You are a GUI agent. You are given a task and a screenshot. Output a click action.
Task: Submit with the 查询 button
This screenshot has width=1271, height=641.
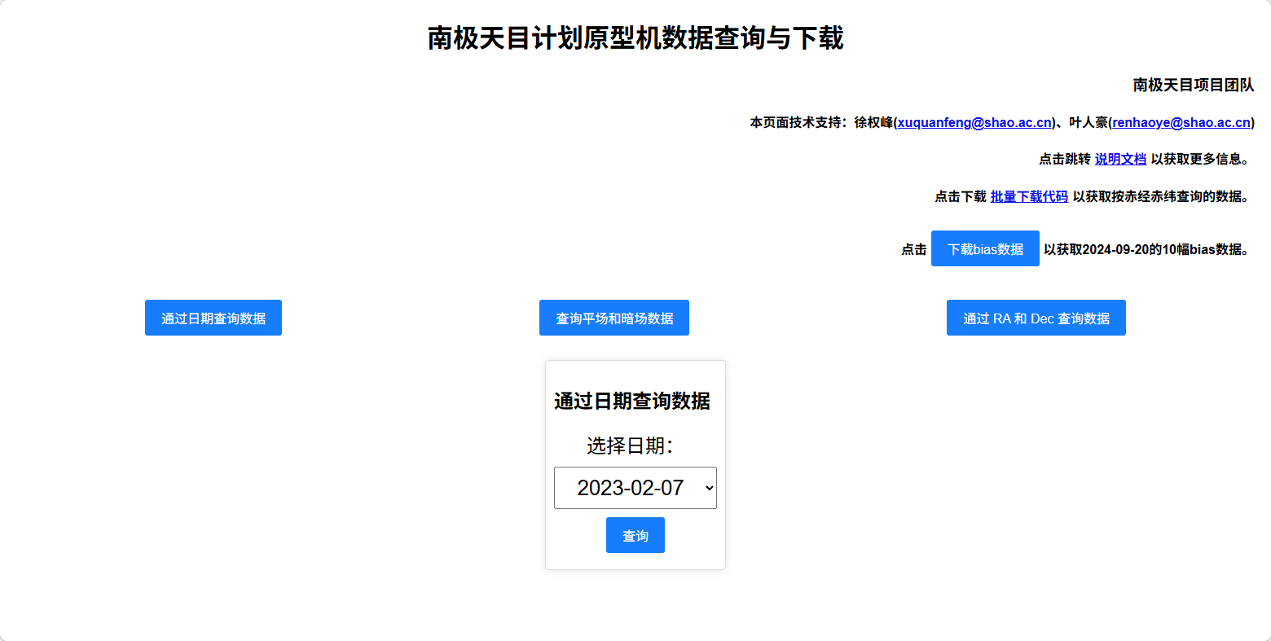635,535
